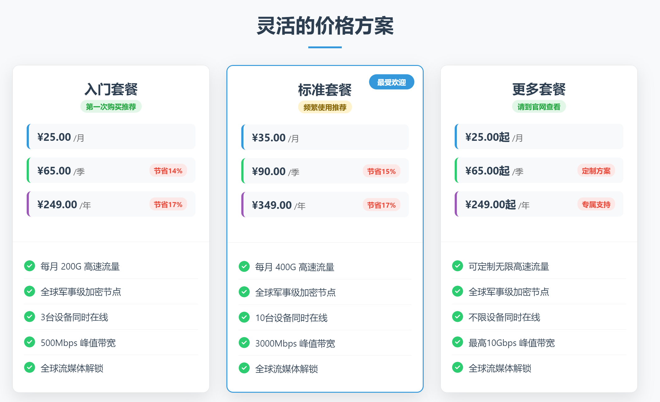The height and width of the screenshot is (402, 660).
Task: Pick the ¥65.00起 /季 price option
Action: [x=539, y=170]
